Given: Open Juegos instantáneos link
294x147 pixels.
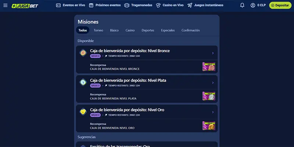Looking at the screenshot, I should [209, 5].
